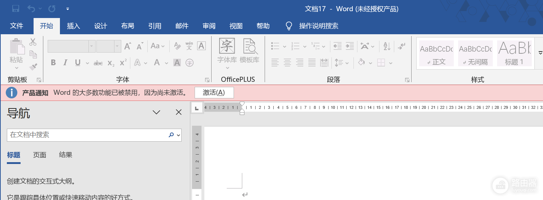The width and height of the screenshot is (543, 200).
Task: Toggle show paragraph marks
Action: 401,46
